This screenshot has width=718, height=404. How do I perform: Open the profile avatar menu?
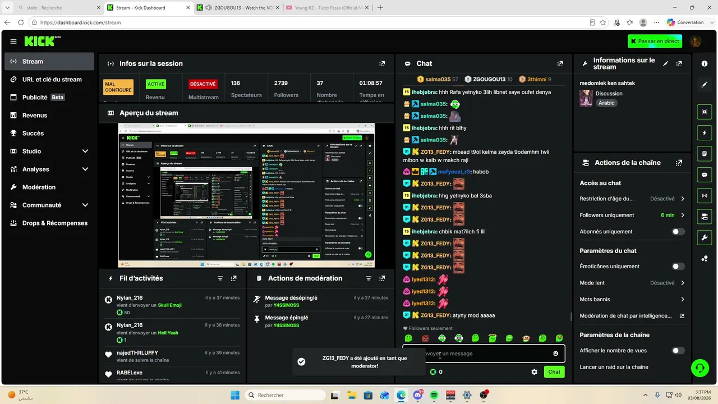coord(696,41)
